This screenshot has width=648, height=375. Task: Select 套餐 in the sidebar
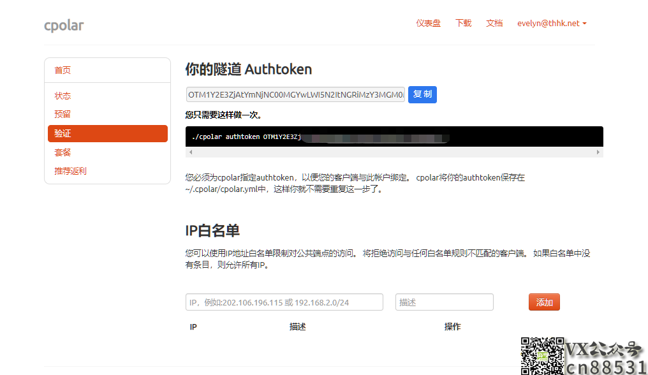tap(63, 152)
